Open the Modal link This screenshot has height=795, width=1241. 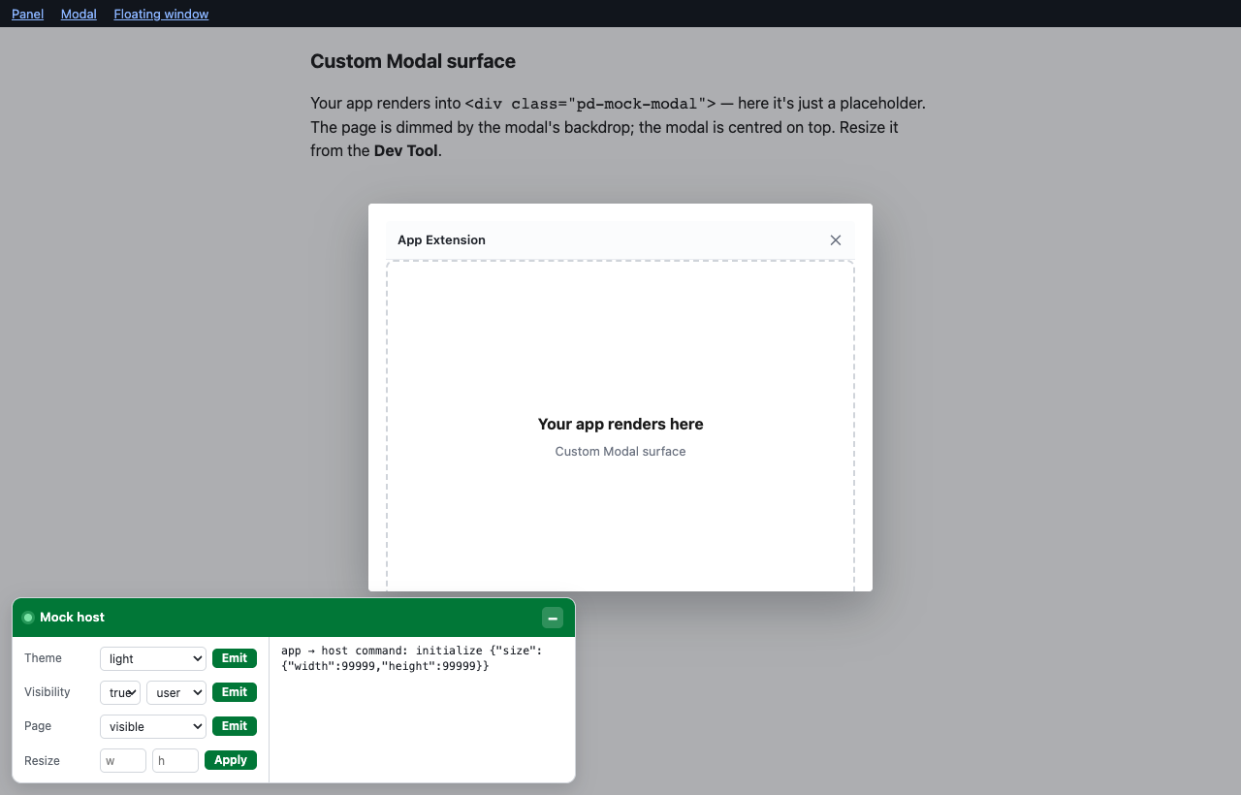coord(79,14)
